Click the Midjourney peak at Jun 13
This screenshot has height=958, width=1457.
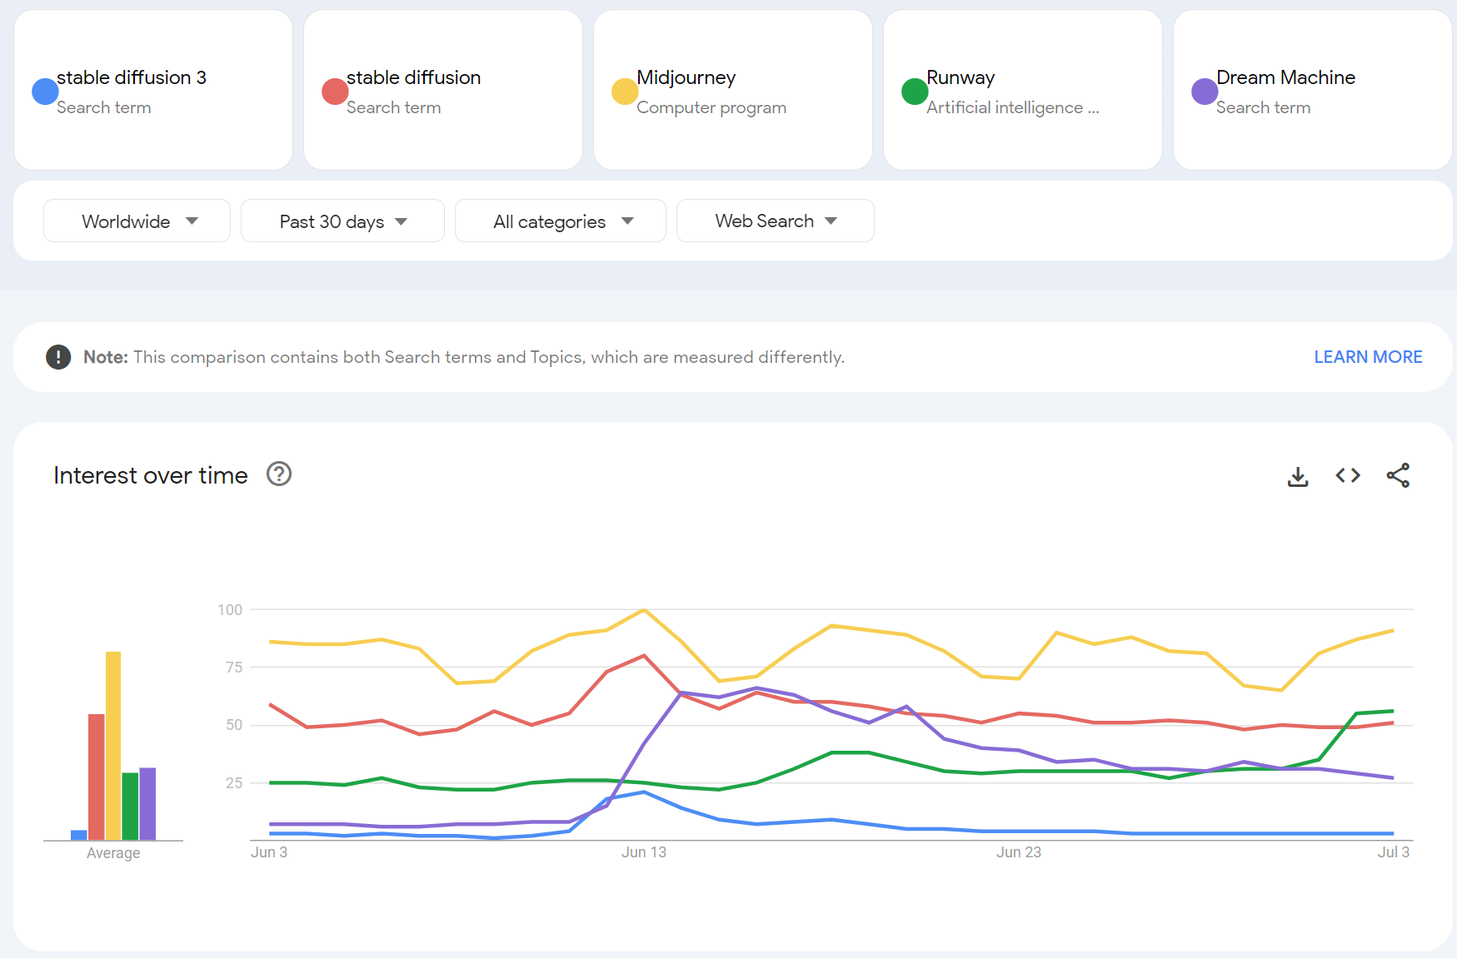coord(644,610)
